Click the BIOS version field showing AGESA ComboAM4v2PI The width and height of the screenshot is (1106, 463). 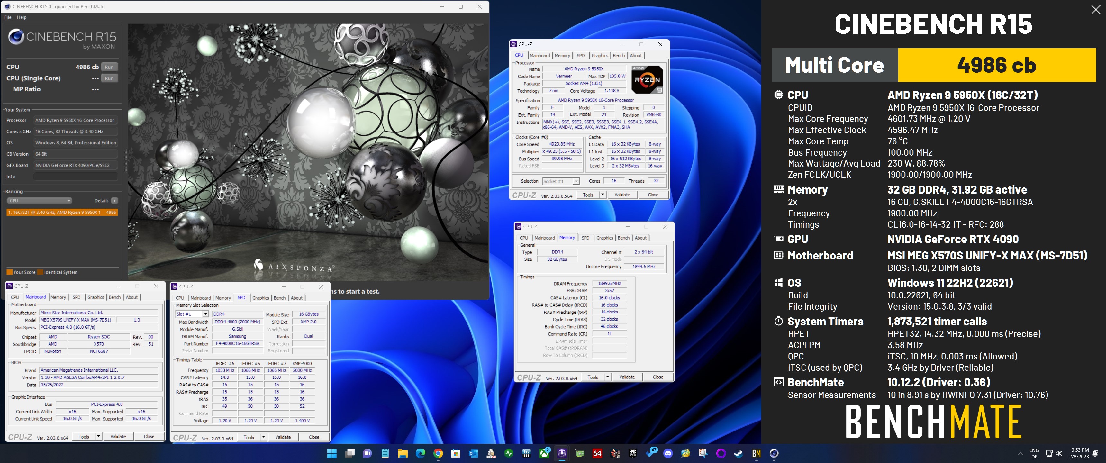pos(99,377)
